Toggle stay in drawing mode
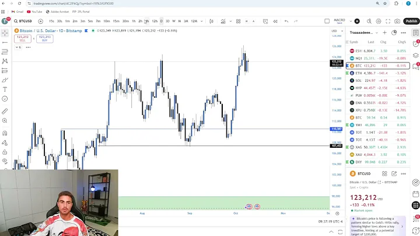Image resolution: width=420 pixels, height=236 pixels. (5, 143)
